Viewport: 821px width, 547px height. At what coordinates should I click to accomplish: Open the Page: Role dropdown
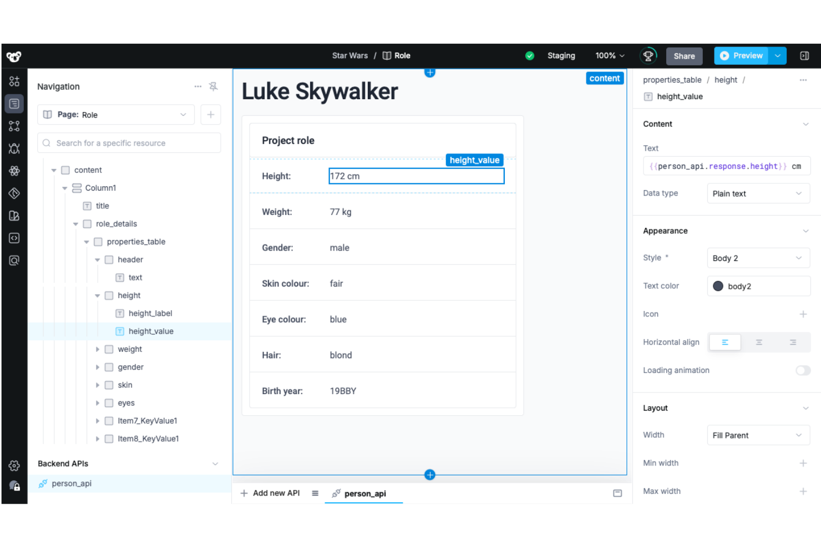click(116, 115)
